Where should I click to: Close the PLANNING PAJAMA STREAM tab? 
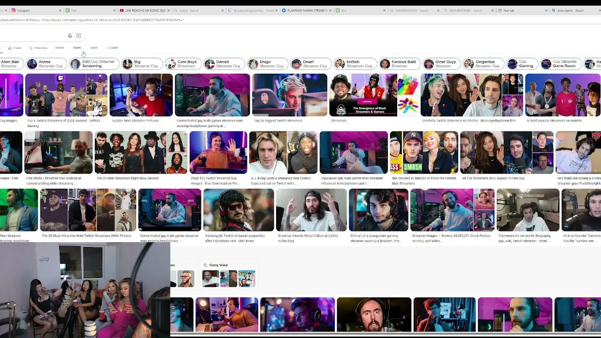click(x=330, y=10)
